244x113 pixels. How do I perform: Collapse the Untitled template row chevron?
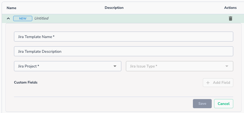click(8, 18)
